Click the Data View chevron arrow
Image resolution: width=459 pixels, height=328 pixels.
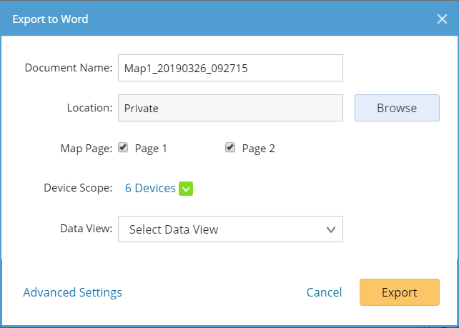[330, 229]
